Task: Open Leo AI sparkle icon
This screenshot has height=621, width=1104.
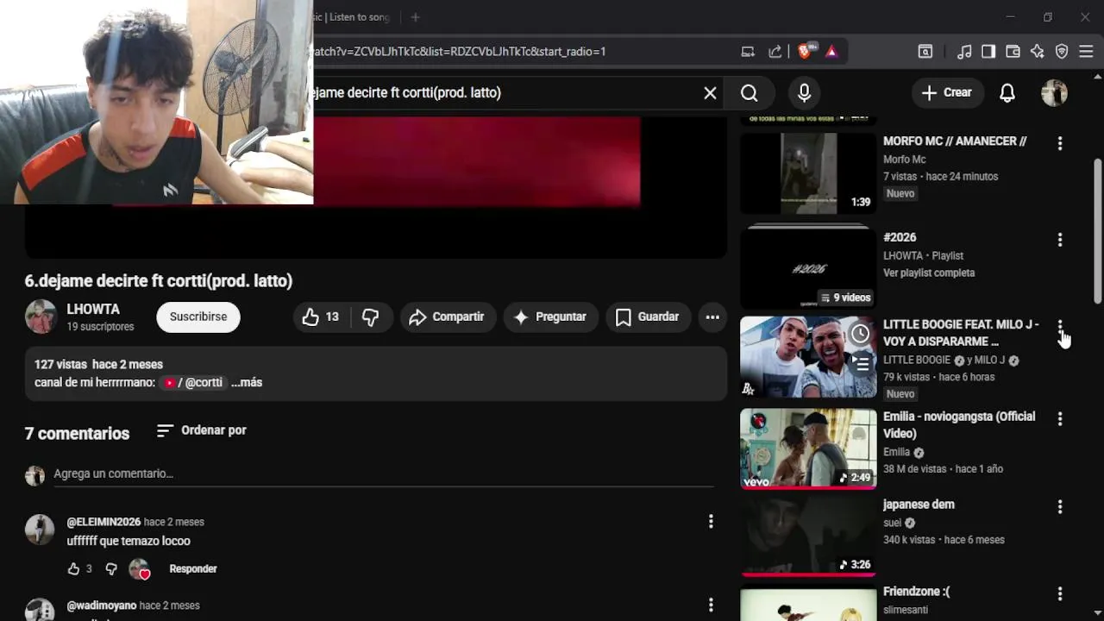Action: 1037,52
